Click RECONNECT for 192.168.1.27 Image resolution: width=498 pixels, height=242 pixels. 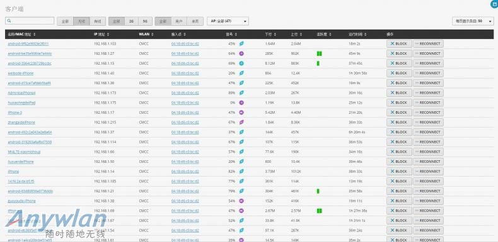pos(428,53)
